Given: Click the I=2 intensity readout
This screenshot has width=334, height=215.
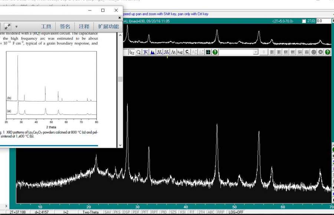Looking at the screenshot, I should tap(66, 212).
